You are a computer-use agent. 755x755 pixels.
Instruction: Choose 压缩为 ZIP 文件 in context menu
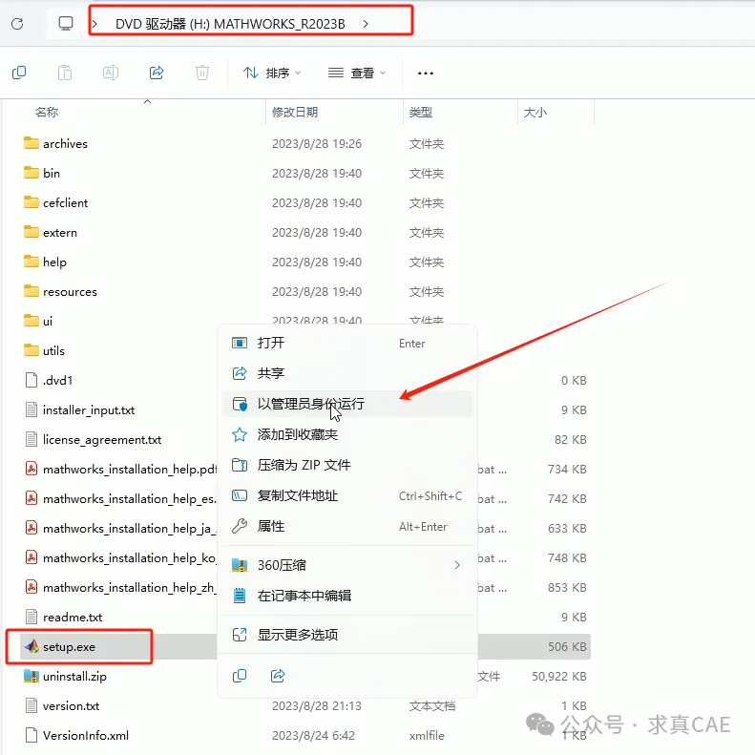point(346,465)
